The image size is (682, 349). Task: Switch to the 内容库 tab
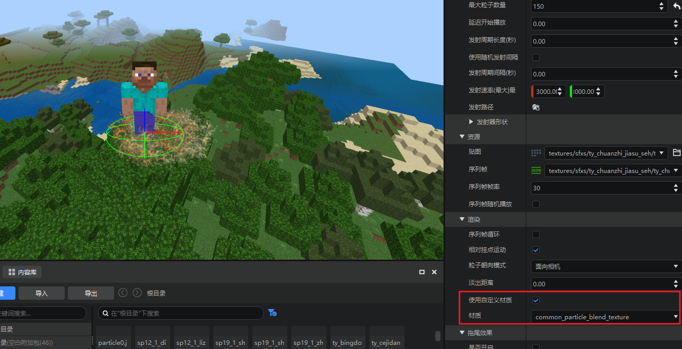pyautogui.click(x=23, y=272)
